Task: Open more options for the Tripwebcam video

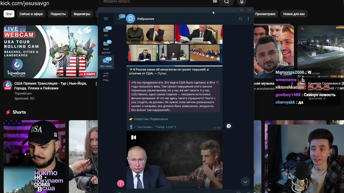Action: (x=96, y=84)
